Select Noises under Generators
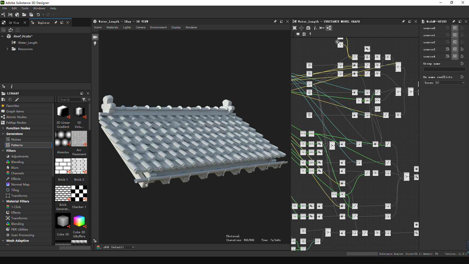 (x=16, y=140)
